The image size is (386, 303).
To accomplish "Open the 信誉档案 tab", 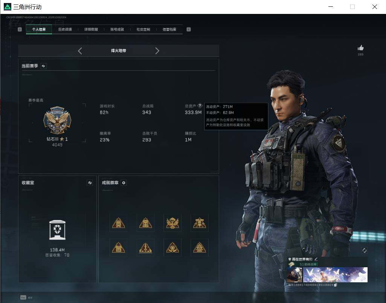I will pyautogui.click(x=169, y=29).
